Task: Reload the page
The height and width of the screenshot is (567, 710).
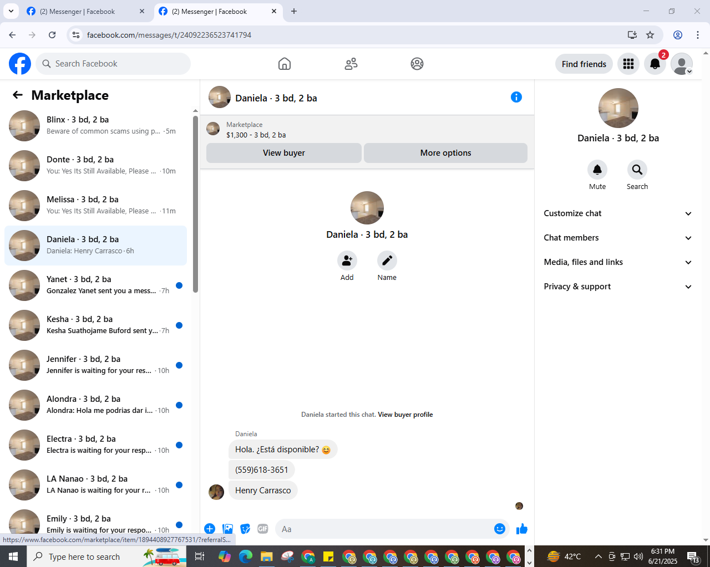Action: pos(52,35)
